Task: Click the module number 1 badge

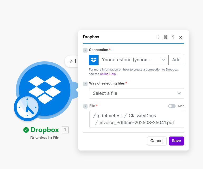Action: pyautogui.click(x=65, y=130)
